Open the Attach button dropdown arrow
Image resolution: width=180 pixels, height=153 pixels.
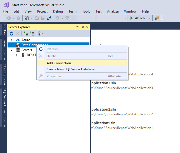(150, 18)
